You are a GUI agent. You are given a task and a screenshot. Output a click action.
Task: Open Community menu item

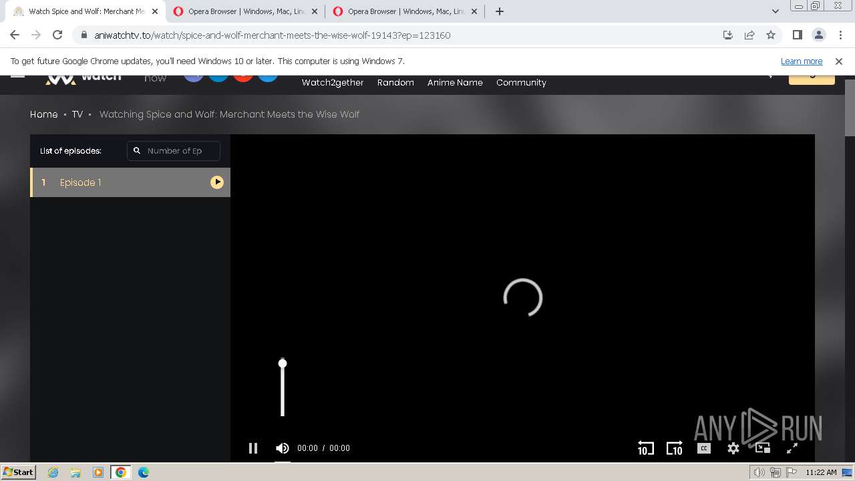point(521,83)
